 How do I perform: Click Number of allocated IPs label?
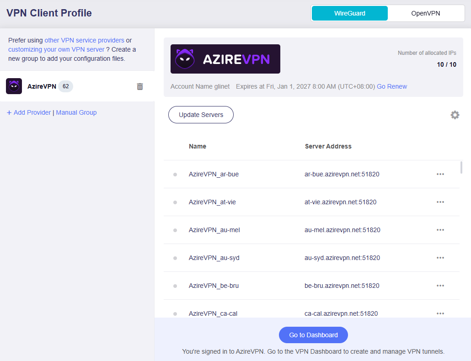point(427,53)
